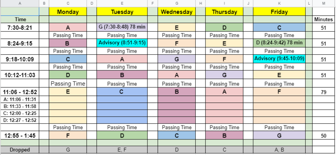Viewport: 336px width, 155px height.
Task: Select the 11:06 - 12:52 time cell
Action: tap(20, 92)
